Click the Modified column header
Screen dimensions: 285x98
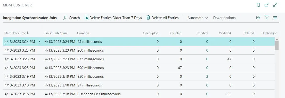(225, 33)
